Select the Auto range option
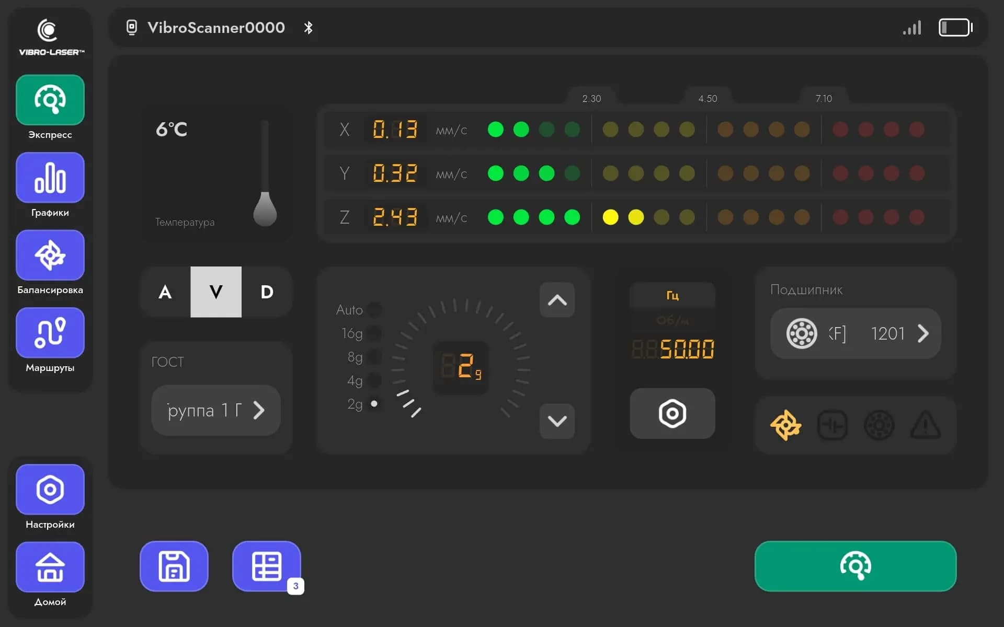 click(x=373, y=310)
